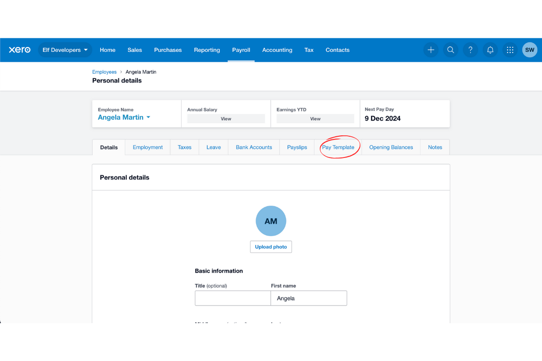Open the SW user profile menu
542x361 pixels.
[529, 50]
